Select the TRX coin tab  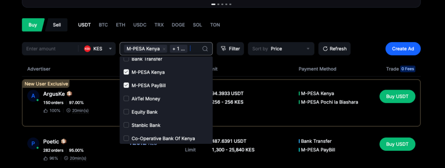pos(159,25)
